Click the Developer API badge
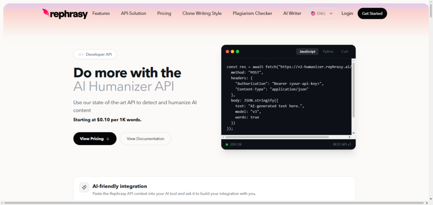 click(x=95, y=55)
